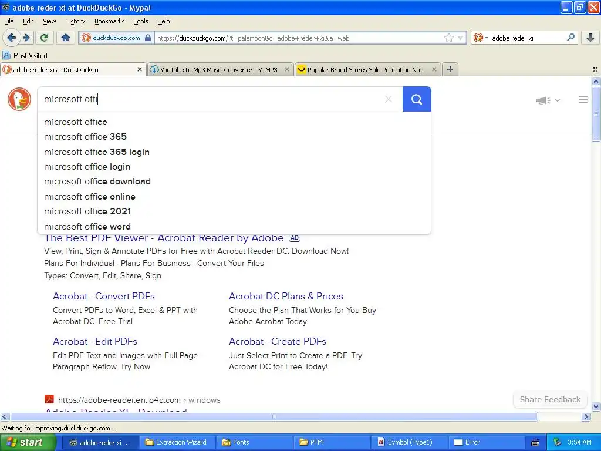The image size is (601, 451).
Task: Open the History menu
Action: [75, 21]
